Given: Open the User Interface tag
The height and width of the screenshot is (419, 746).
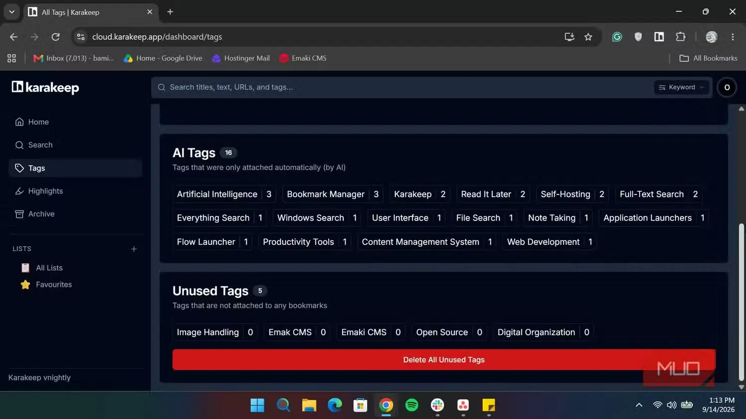Looking at the screenshot, I should [x=406, y=218].
